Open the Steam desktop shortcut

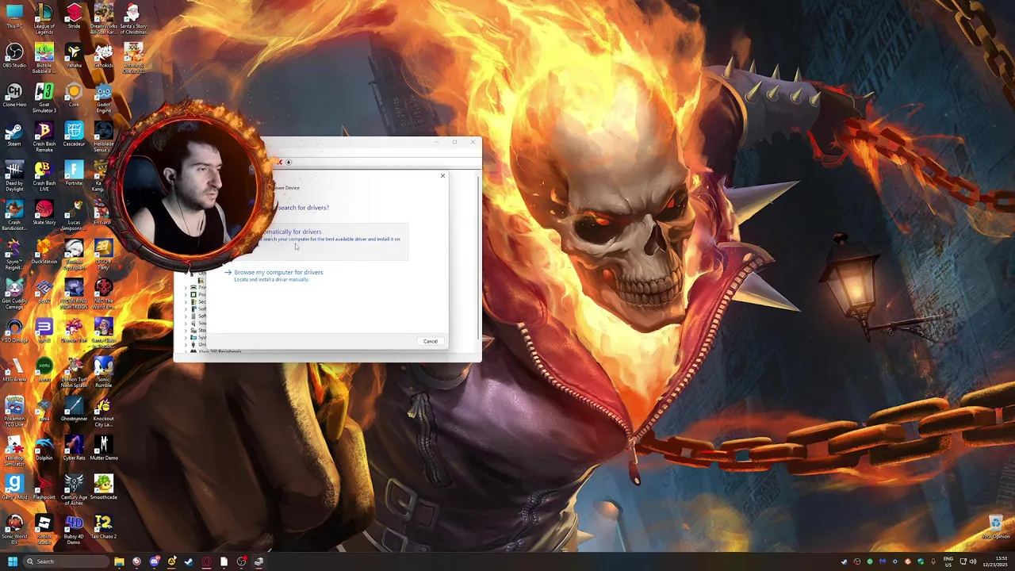(x=14, y=134)
